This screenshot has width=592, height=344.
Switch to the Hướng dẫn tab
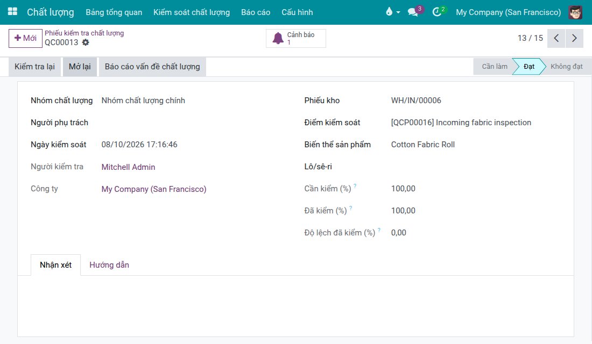pyautogui.click(x=109, y=265)
